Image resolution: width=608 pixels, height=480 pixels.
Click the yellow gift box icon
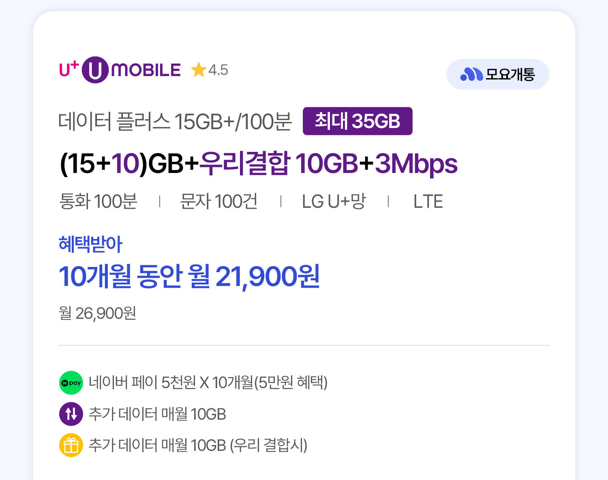coord(71,445)
